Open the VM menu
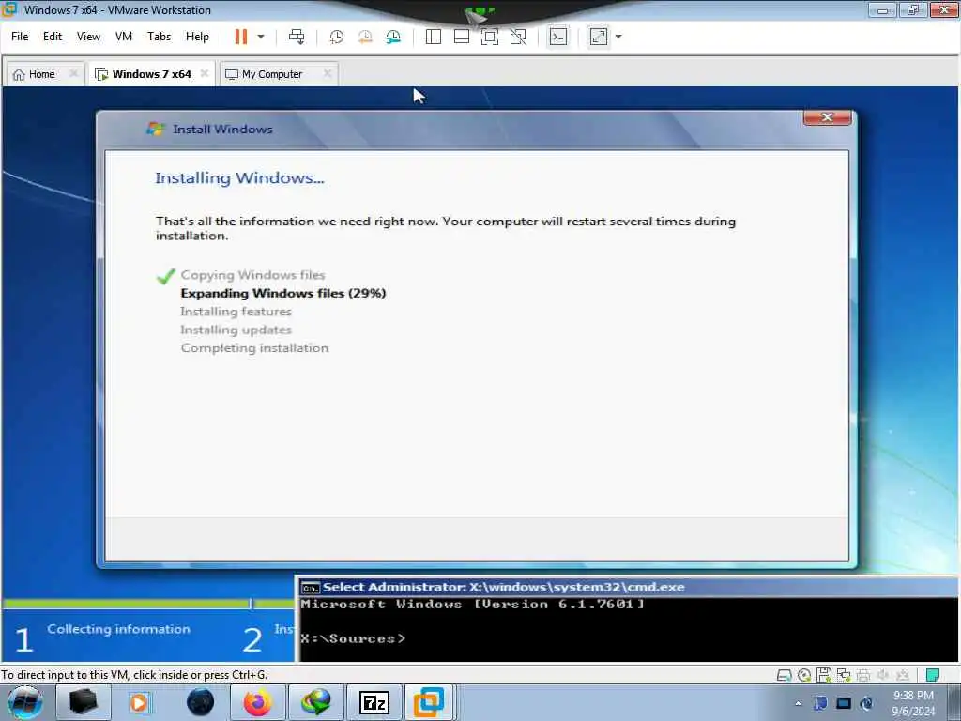Viewport: 961px width, 721px height. (x=124, y=37)
